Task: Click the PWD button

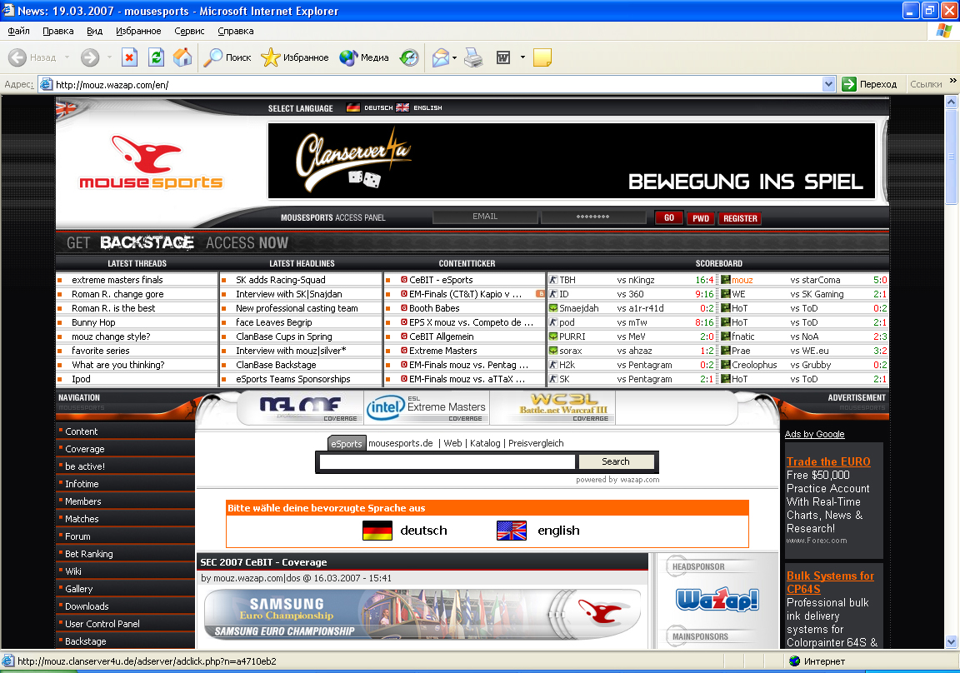Action: click(701, 218)
